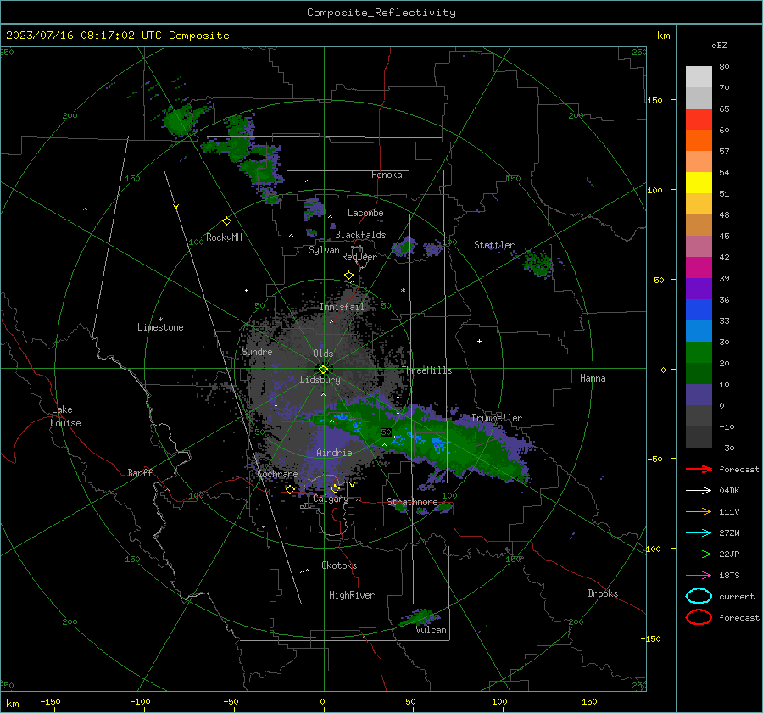Pick the red 65 dBZ swatch
Image resolution: width=763 pixels, height=713 pixels.
699,120
